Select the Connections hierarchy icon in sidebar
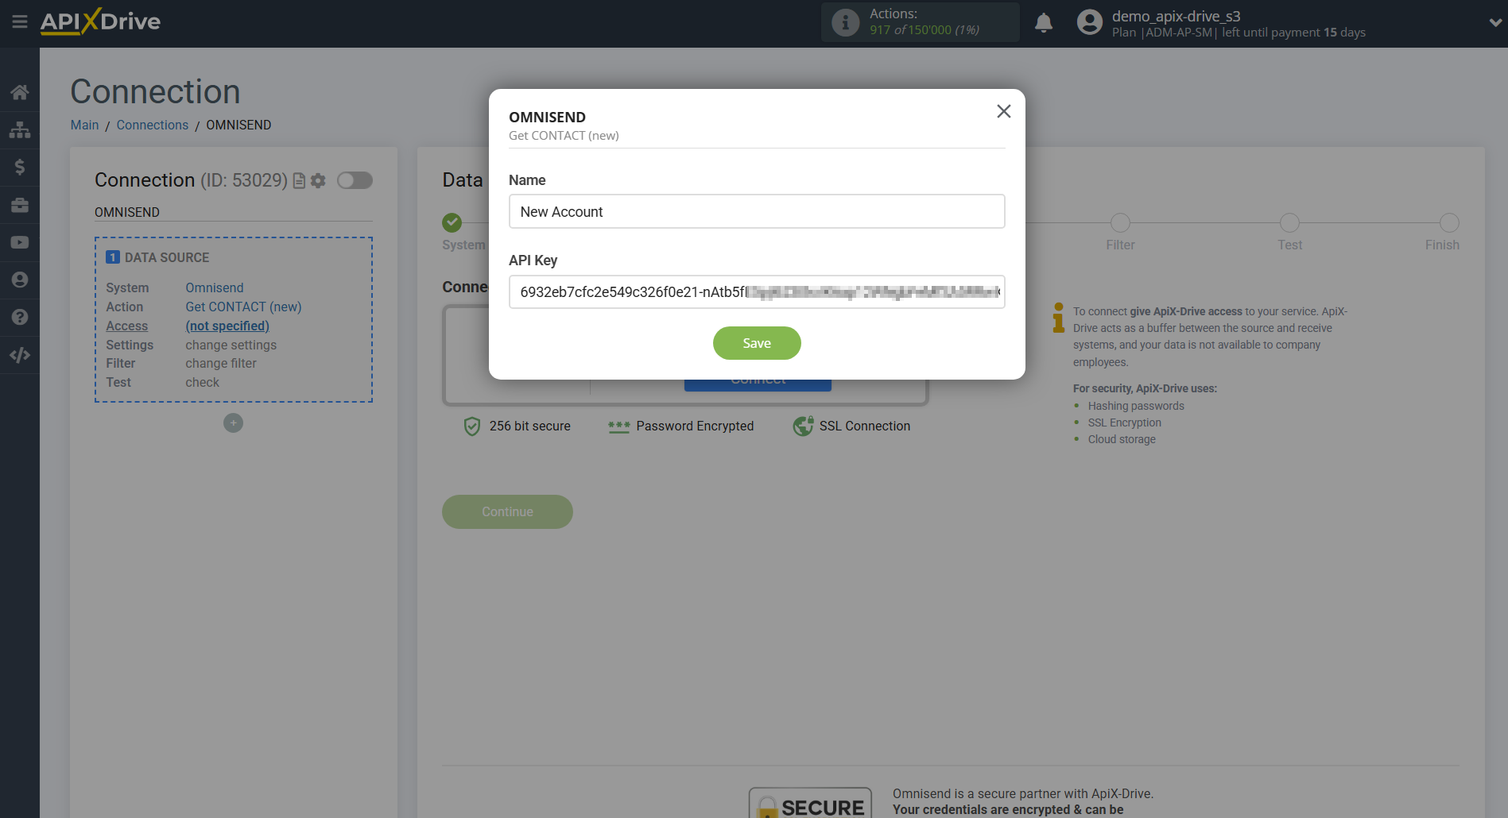Screen dimensions: 1508x818 (20, 129)
